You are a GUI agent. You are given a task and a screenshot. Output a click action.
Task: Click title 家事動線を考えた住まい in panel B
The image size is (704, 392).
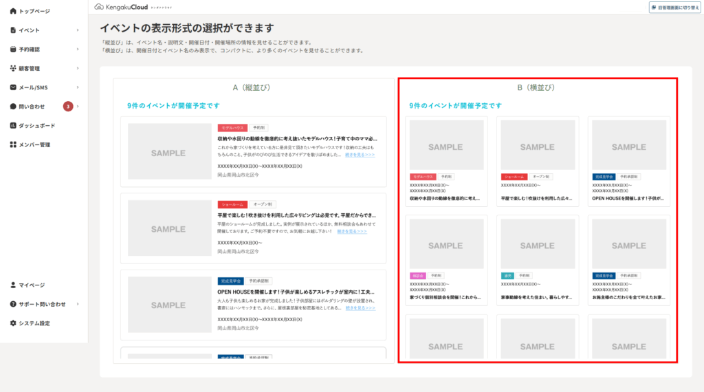click(536, 297)
